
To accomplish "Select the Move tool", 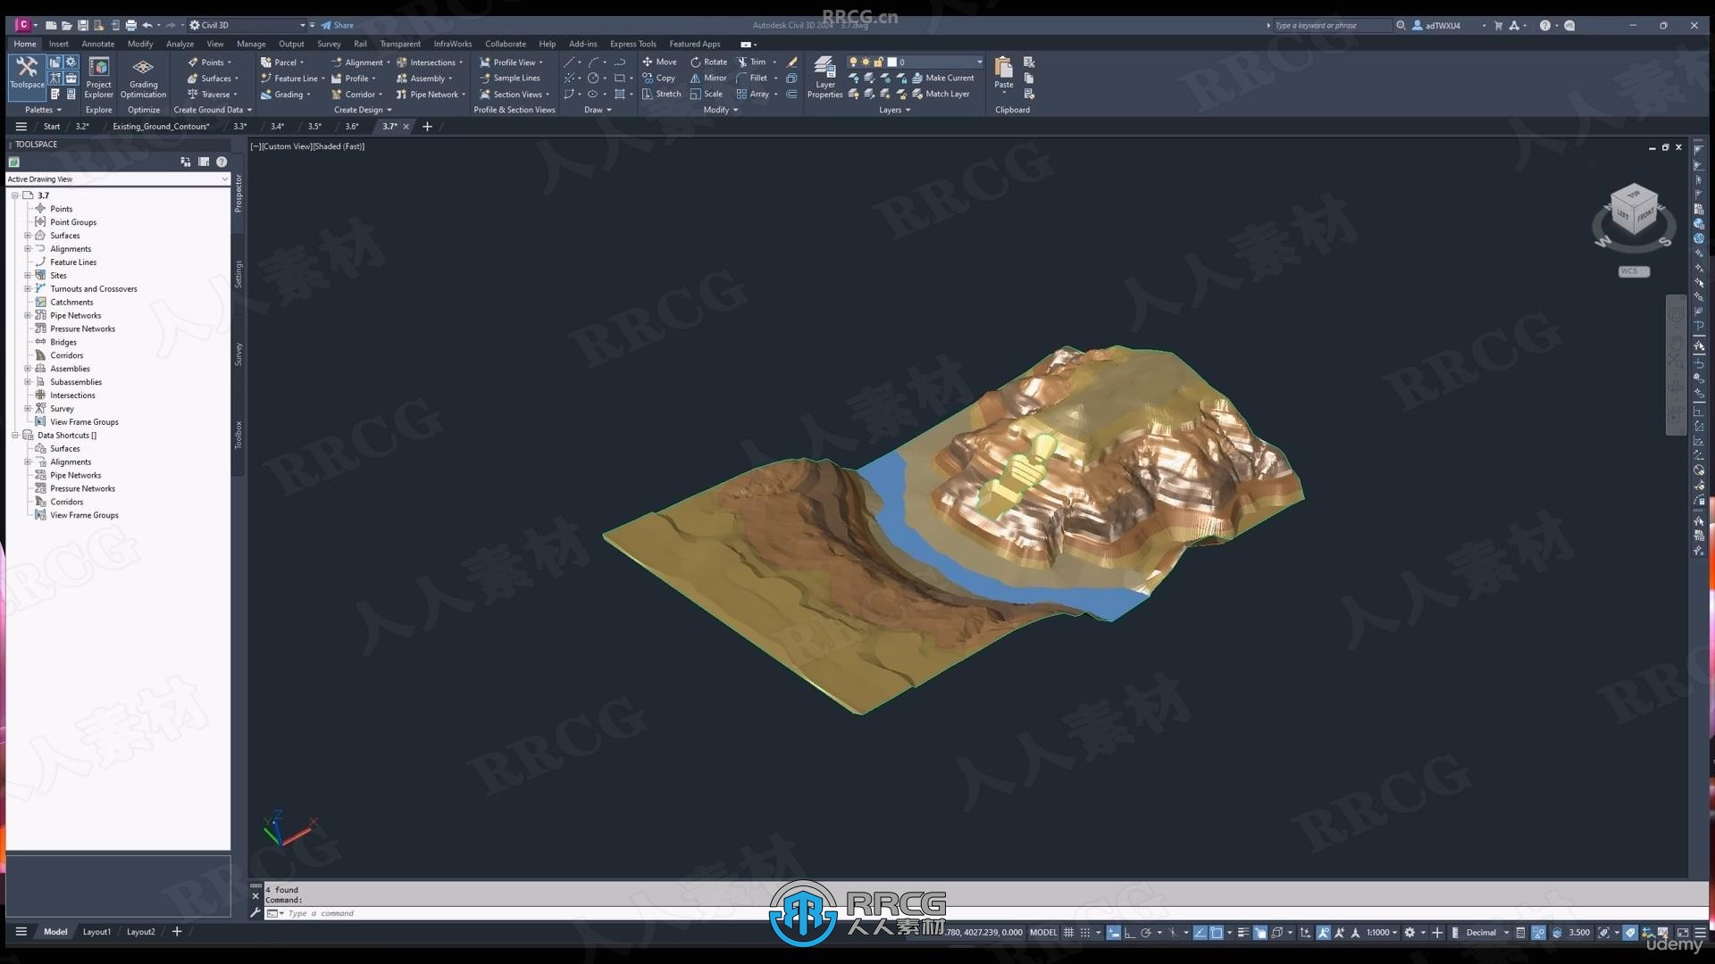I will (x=659, y=62).
